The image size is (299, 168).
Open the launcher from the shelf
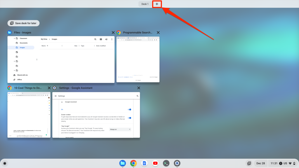point(5,163)
